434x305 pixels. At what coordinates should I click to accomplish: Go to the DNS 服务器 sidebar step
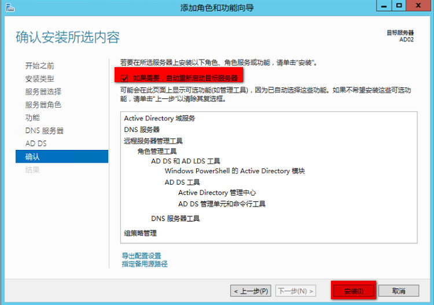pos(45,131)
